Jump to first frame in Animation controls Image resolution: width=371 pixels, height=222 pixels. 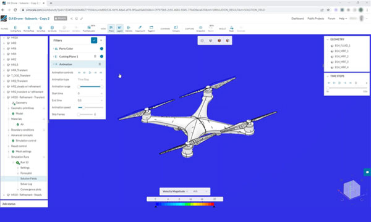pos(79,72)
